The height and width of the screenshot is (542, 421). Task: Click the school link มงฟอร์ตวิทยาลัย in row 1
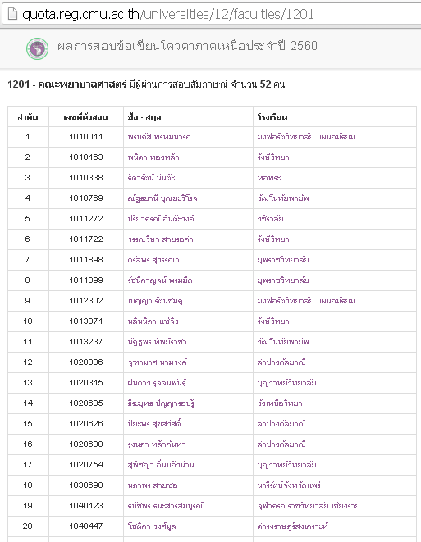point(306,137)
